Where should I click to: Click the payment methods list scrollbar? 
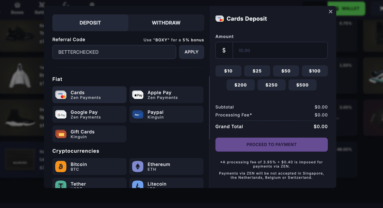point(209,108)
